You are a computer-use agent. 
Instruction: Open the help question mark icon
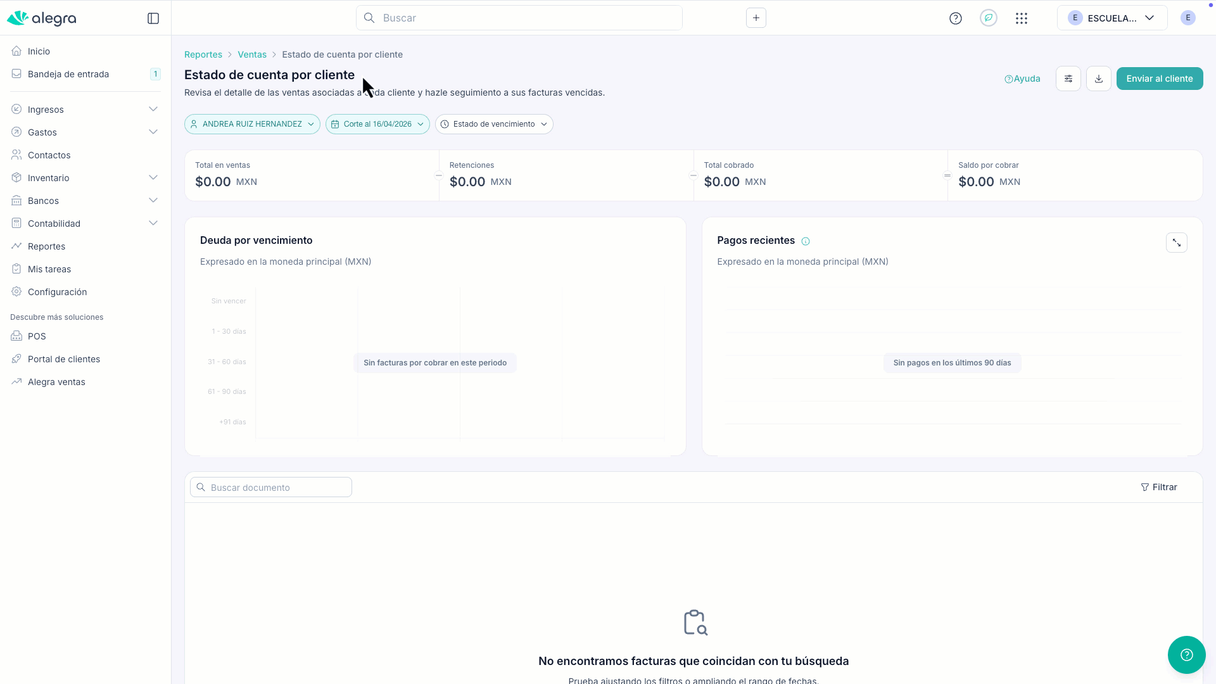coord(956,18)
